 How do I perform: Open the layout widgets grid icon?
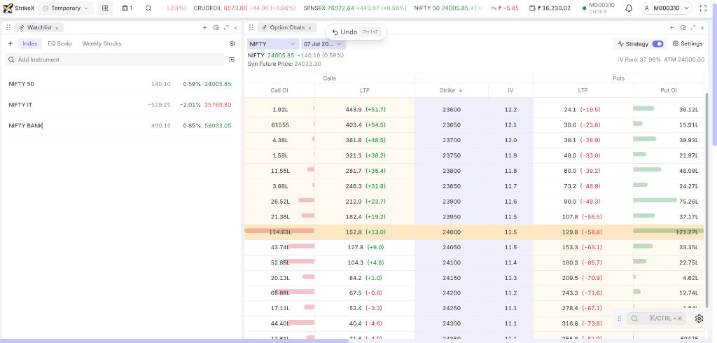point(105,8)
